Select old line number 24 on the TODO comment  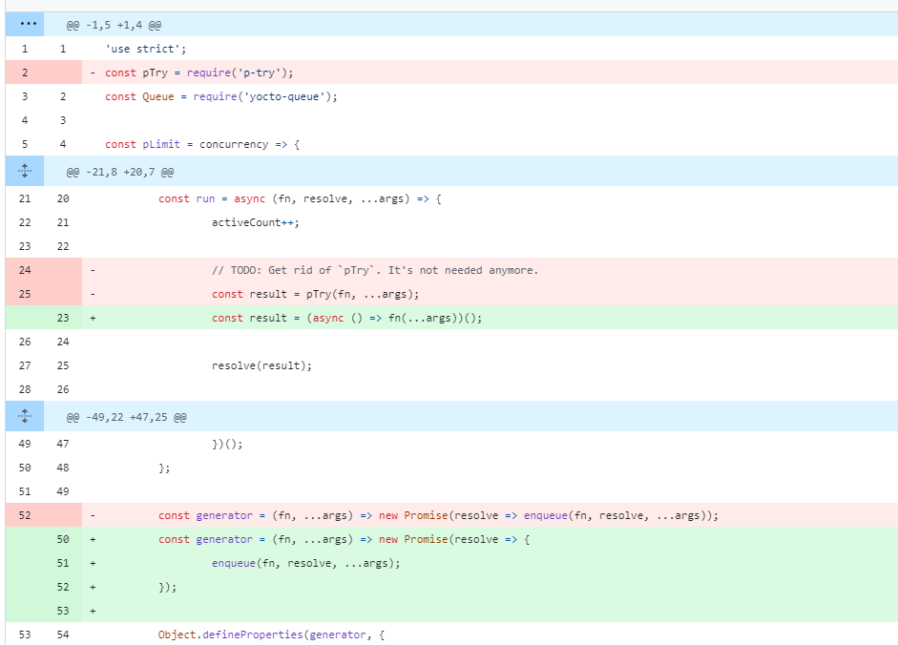tap(24, 270)
